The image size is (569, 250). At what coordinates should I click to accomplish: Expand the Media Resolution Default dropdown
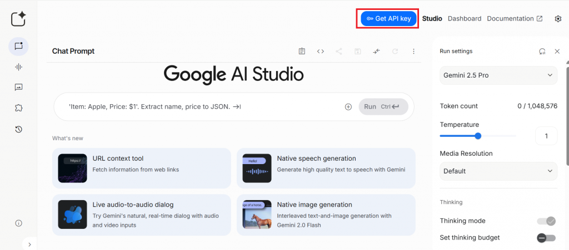498,171
